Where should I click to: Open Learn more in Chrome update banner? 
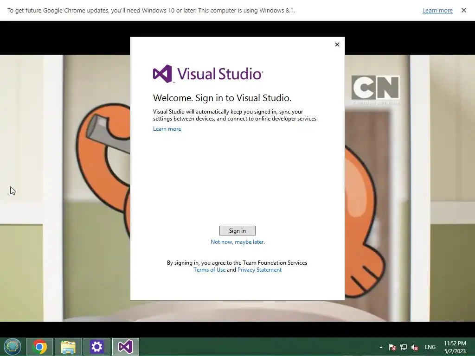pyautogui.click(x=437, y=11)
